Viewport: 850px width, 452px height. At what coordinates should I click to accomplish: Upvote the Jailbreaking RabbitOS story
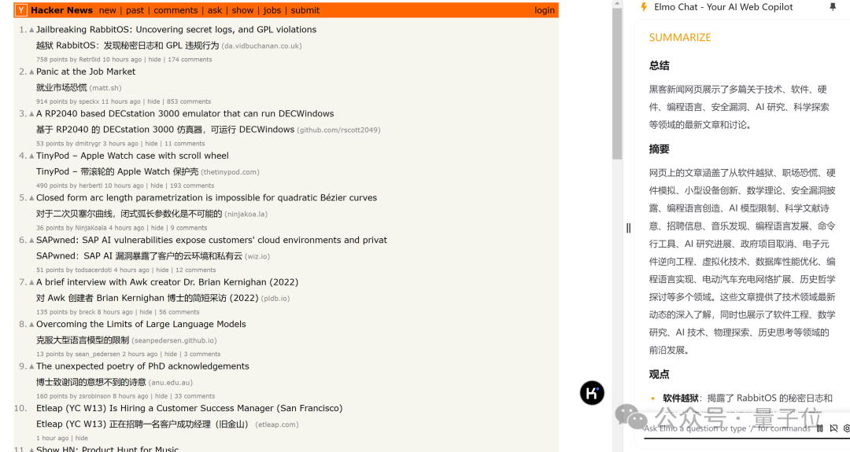(x=31, y=30)
